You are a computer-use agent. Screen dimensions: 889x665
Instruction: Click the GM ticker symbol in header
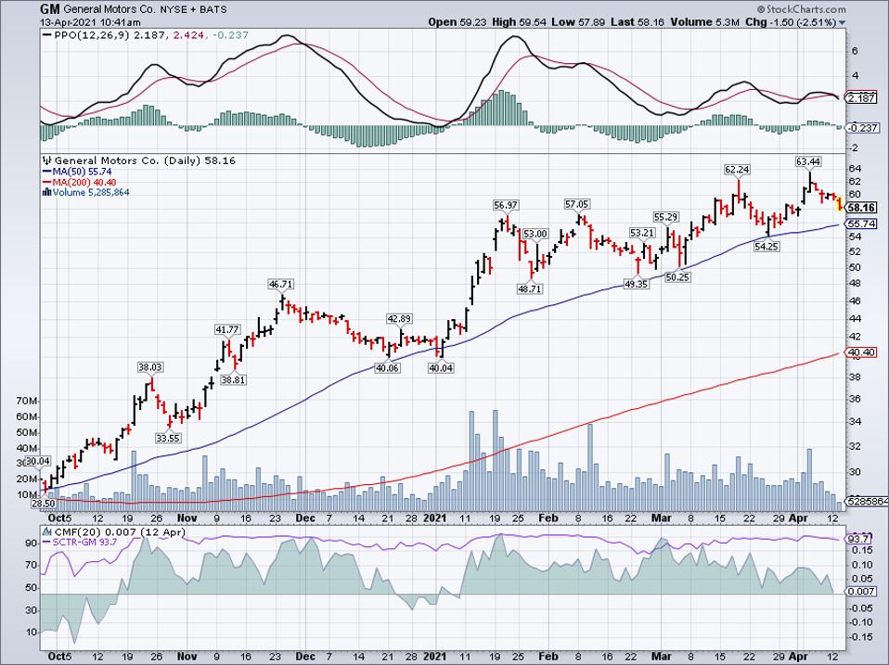click(50, 9)
